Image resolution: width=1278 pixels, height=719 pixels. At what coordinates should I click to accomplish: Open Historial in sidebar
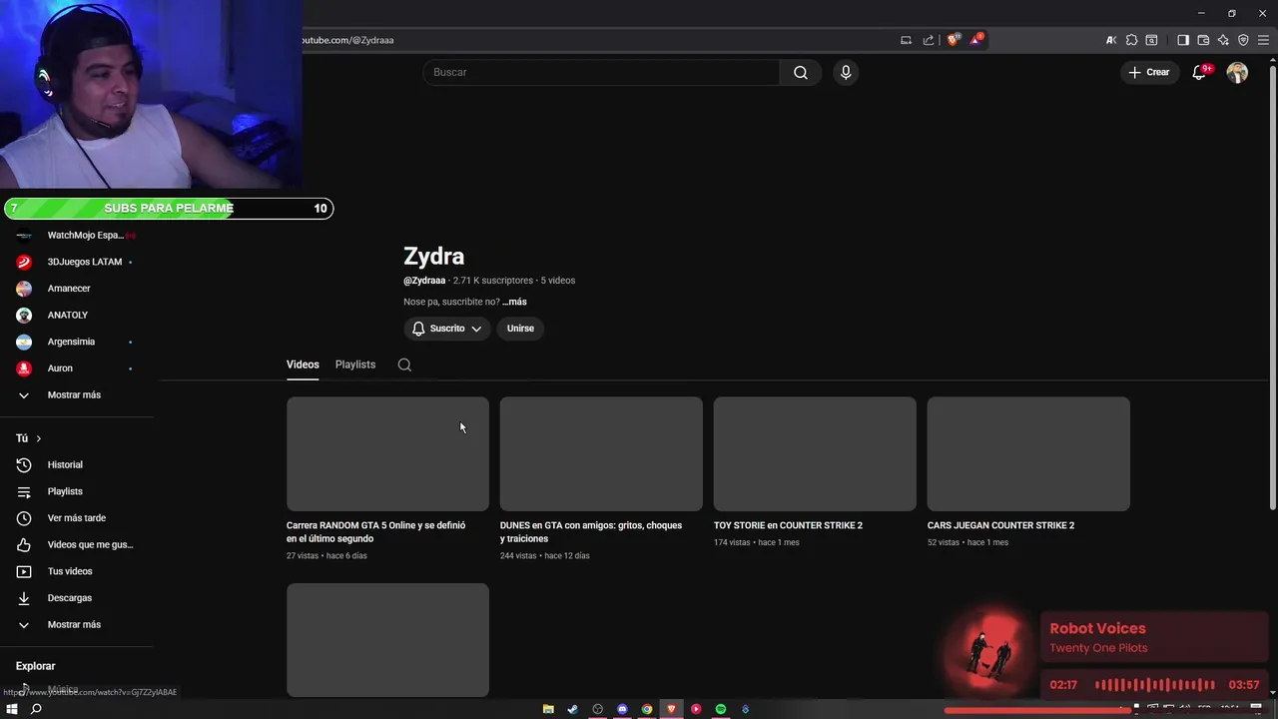tap(77, 465)
